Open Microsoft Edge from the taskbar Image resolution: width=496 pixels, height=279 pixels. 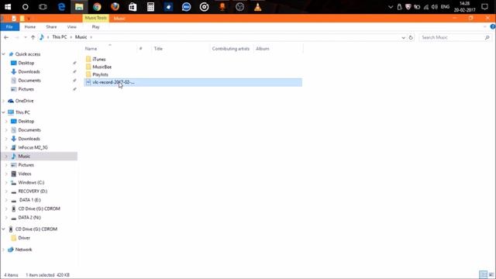(61, 7)
